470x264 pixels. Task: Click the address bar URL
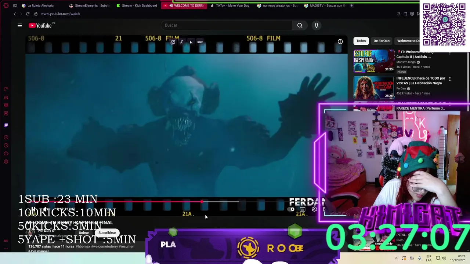(60, 14)
